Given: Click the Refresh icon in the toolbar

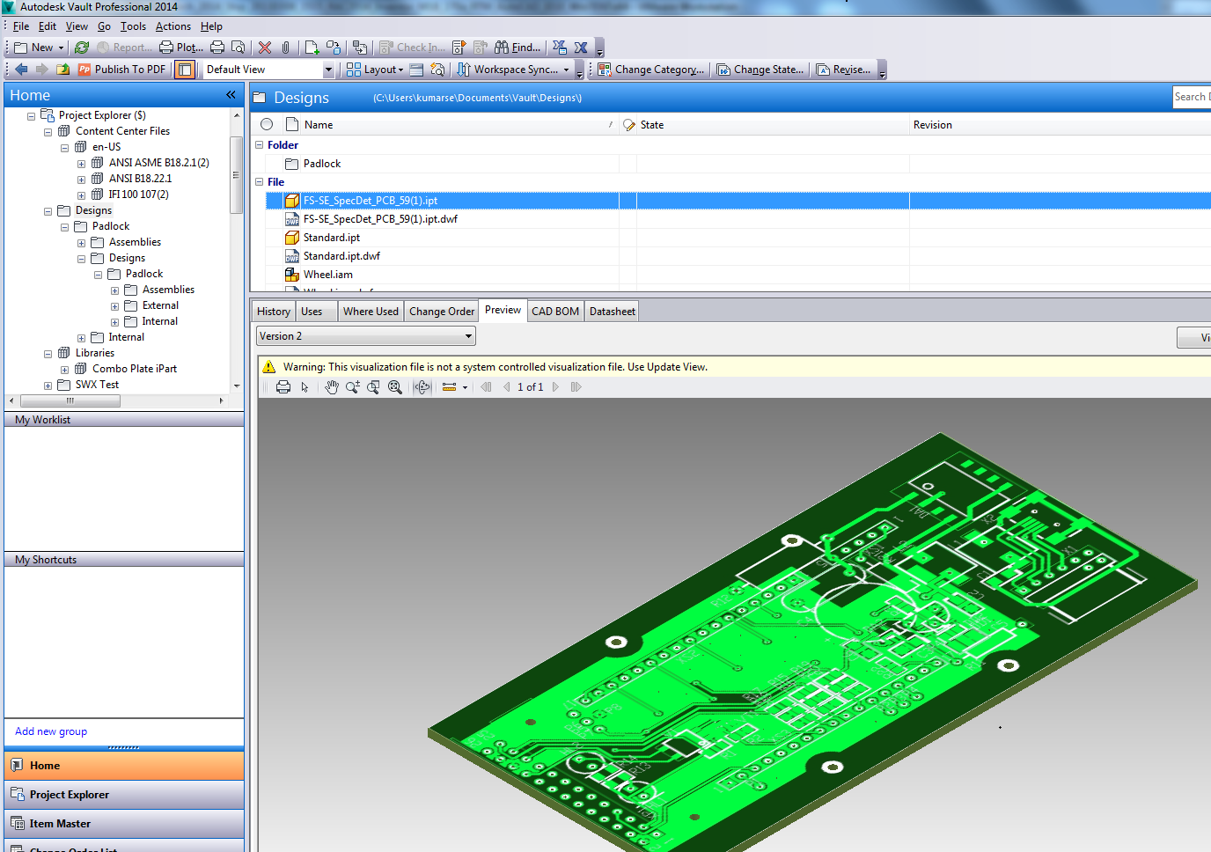Looking at the screenshot, I should 82,48.
